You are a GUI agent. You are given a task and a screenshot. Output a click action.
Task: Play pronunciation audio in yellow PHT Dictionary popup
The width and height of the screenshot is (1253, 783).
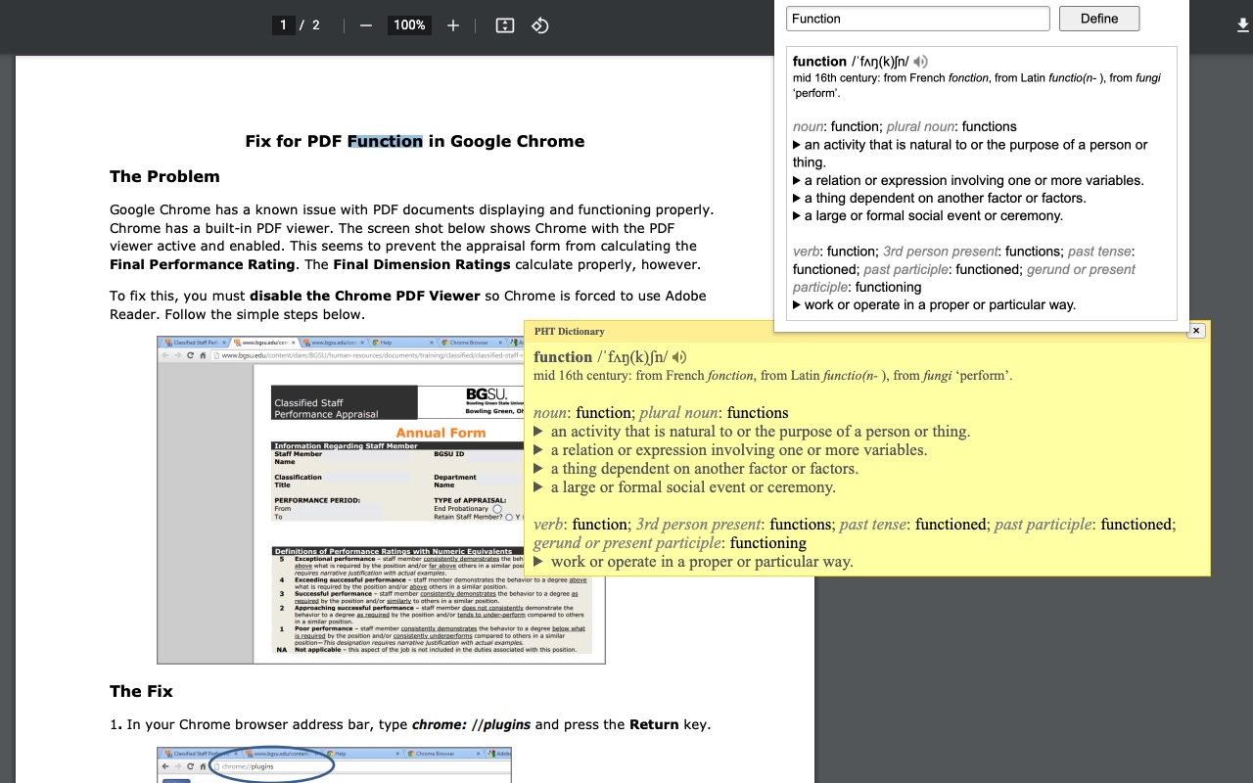click(x=679, y=357)
